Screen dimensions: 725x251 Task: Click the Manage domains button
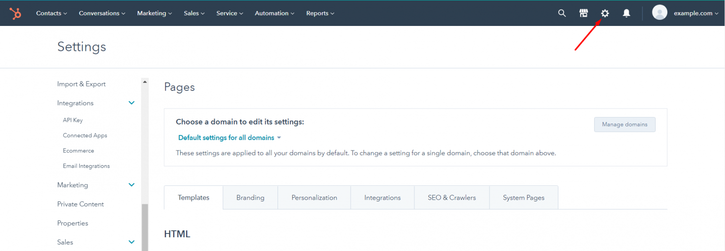624,125
